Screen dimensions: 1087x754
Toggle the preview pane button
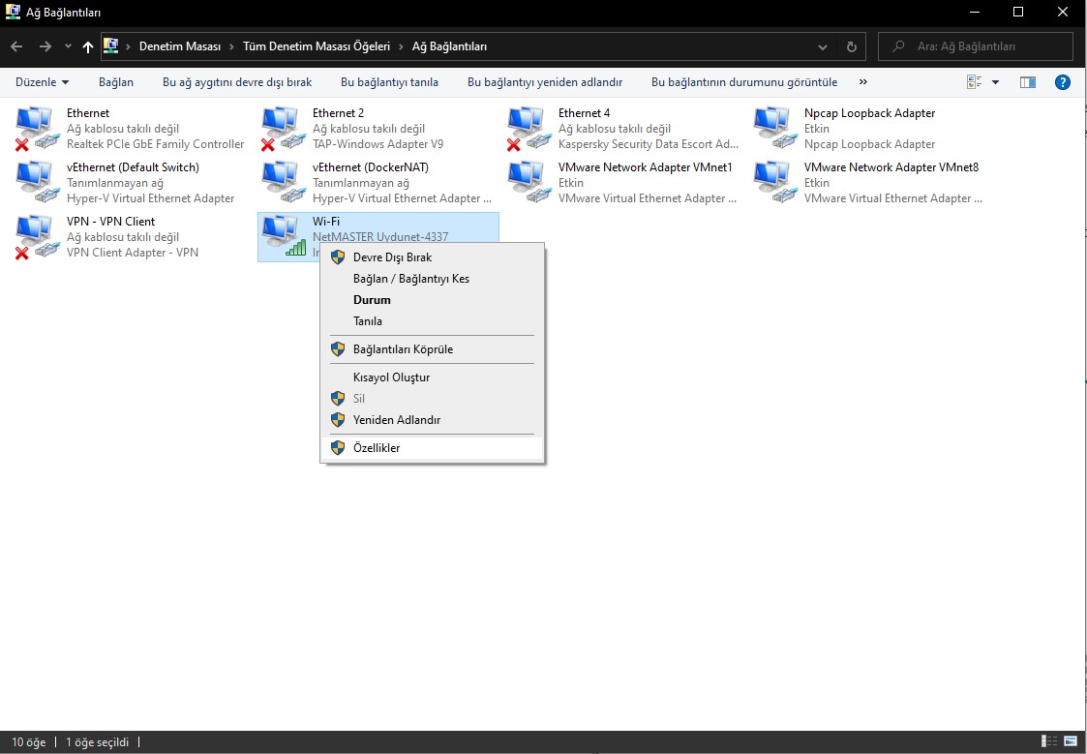pyautogui.click(x=1028, y=82)
